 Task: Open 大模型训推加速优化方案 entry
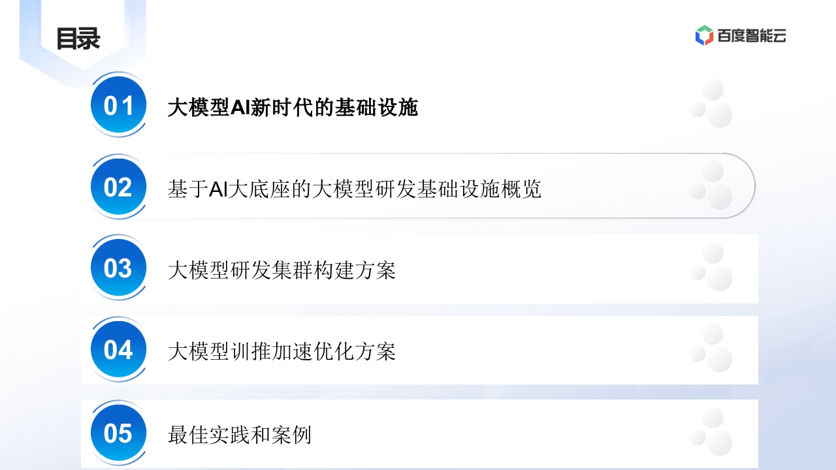tap(281, 351)
